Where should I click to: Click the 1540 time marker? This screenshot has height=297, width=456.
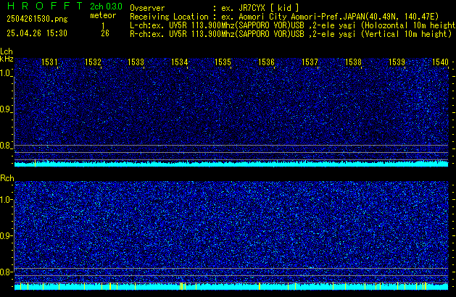(x=440, y=62)
